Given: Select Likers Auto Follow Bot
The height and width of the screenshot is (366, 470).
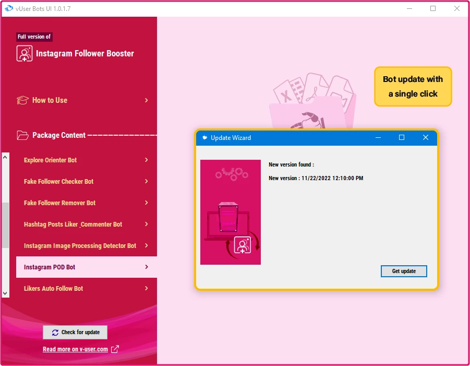Looking at the screenshot, I should (x=86, y=288).
